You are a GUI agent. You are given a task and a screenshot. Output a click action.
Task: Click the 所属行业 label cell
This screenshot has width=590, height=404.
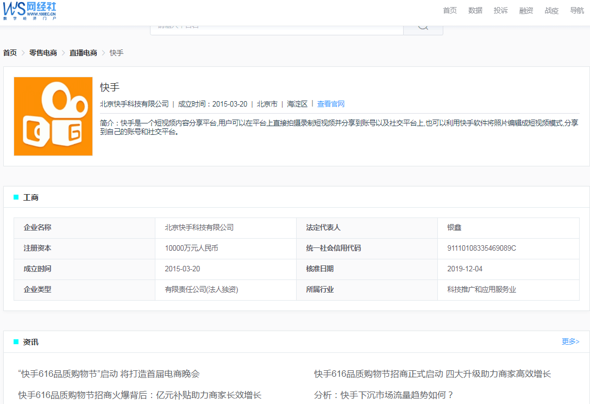click(x=367, y=289)
